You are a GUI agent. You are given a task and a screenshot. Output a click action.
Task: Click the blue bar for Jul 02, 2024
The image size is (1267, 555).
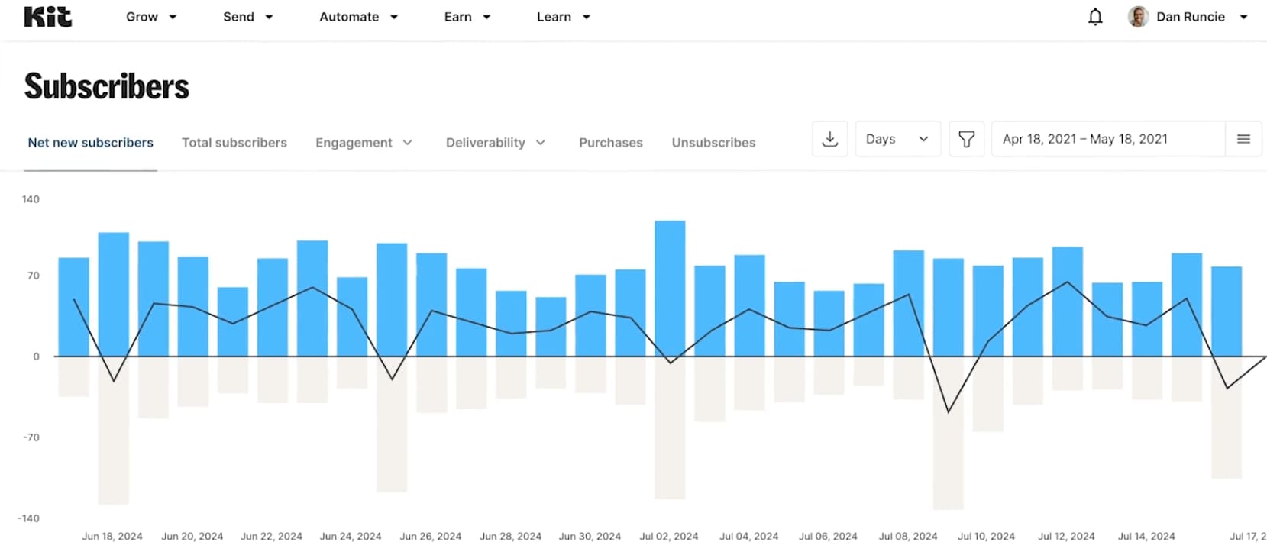coord(670,289)
